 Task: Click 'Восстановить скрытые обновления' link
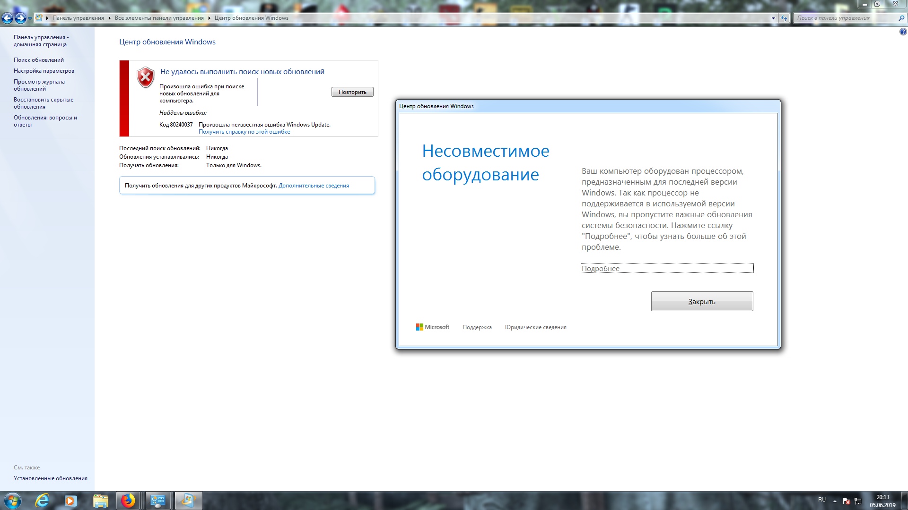click(x=44, y=103)
